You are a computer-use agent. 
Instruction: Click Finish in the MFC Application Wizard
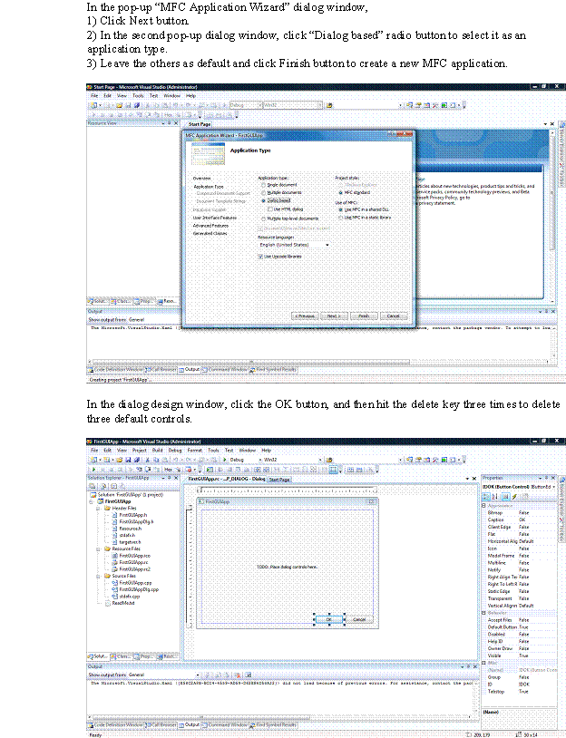(x=364, y=316)
